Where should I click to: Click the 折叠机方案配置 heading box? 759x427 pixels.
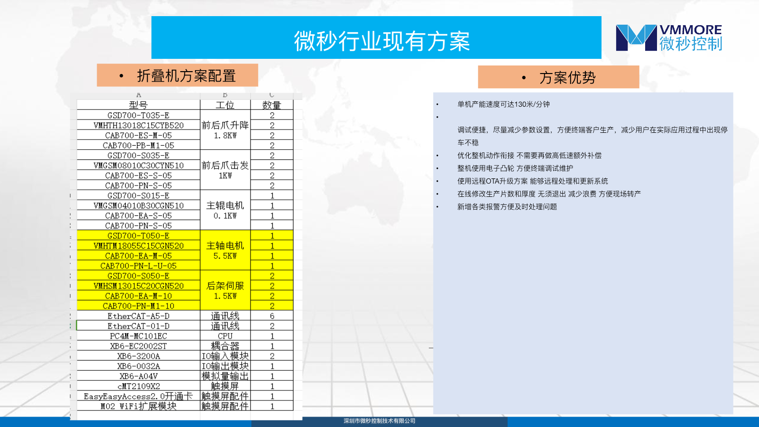coord(177,75)
